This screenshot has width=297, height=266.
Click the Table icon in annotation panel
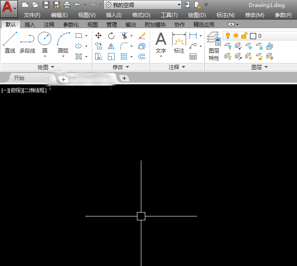coord(193,57)
